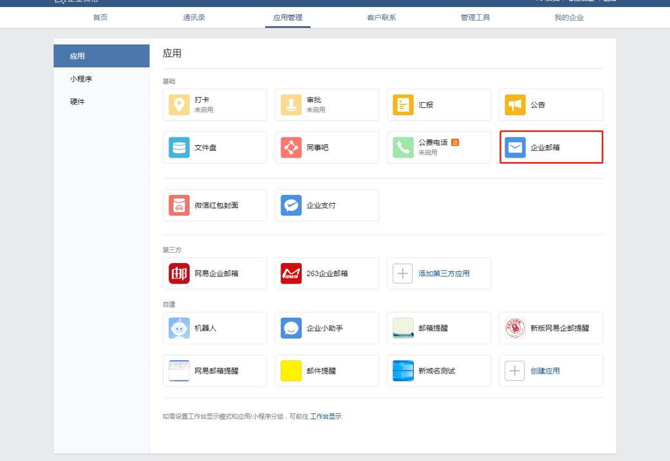Viewport: 670px width, 461px height.
Task: Select 小程序 in the left sidebar
Action: 81,78
